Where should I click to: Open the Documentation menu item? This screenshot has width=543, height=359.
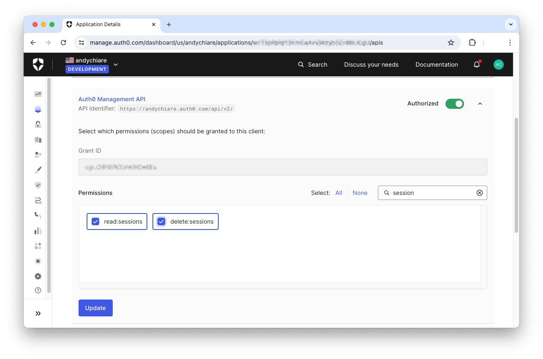437,65
